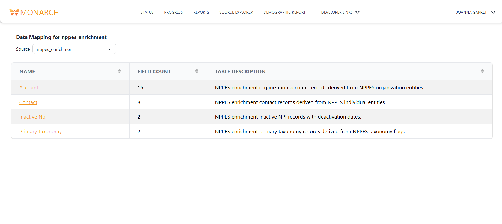Sort table by the NAME column sort arrows

[x=119, y=71]
